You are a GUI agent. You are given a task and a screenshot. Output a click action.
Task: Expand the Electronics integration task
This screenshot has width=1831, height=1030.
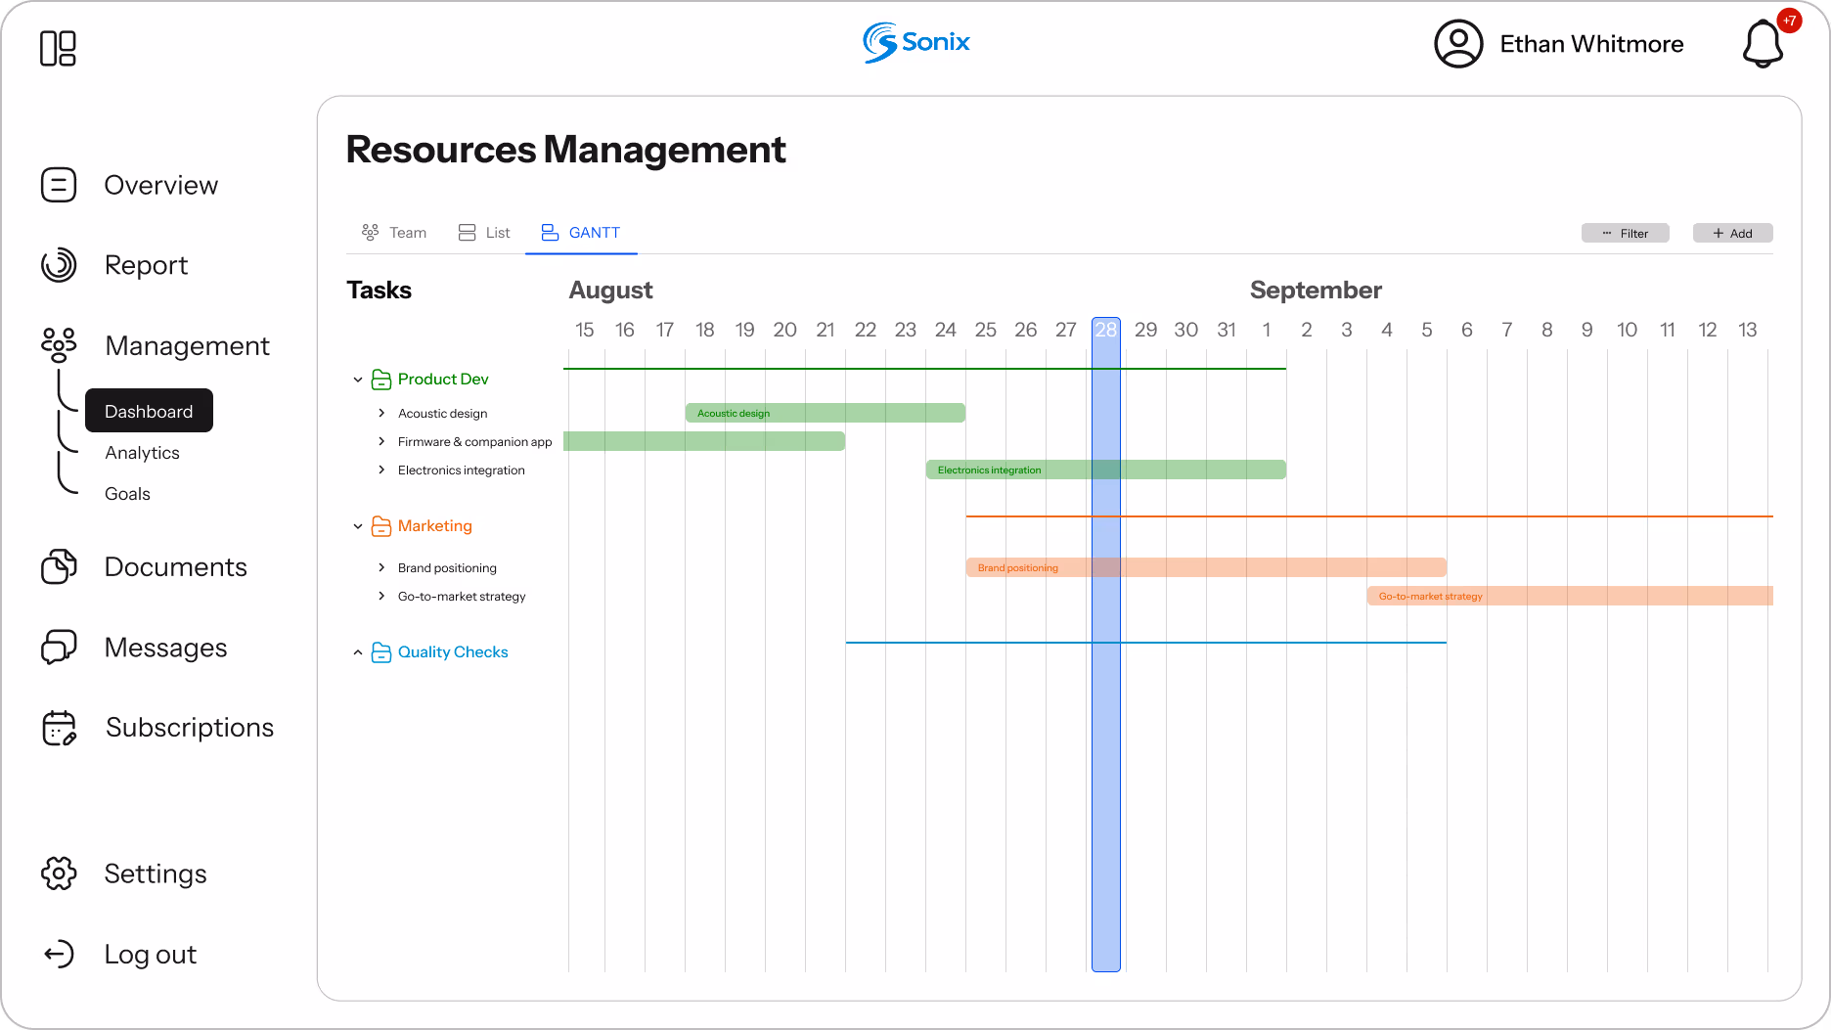click(x=381, y=470)
